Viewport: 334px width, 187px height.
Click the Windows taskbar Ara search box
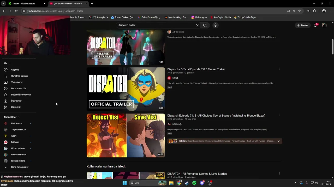(x=148, y=183)
